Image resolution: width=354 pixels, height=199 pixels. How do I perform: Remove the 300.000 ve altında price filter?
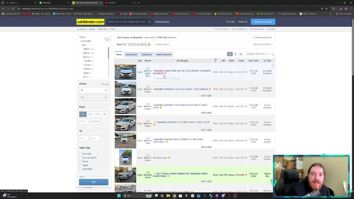tap(149, 44)
